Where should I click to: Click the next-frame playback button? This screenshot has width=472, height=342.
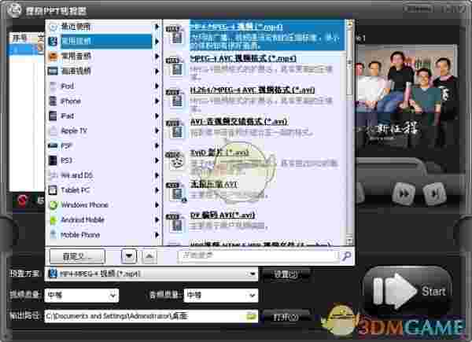[x=434, y=194]
